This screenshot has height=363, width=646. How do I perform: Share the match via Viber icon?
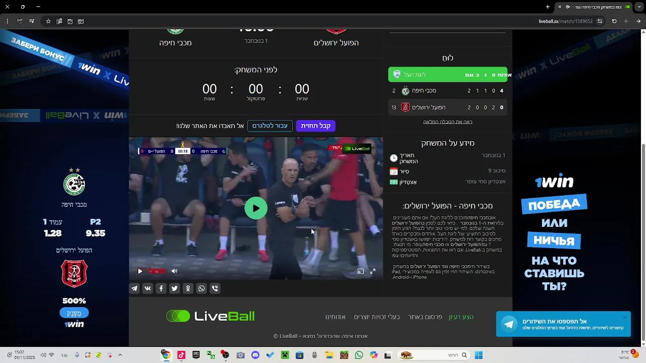pos(215,288)
